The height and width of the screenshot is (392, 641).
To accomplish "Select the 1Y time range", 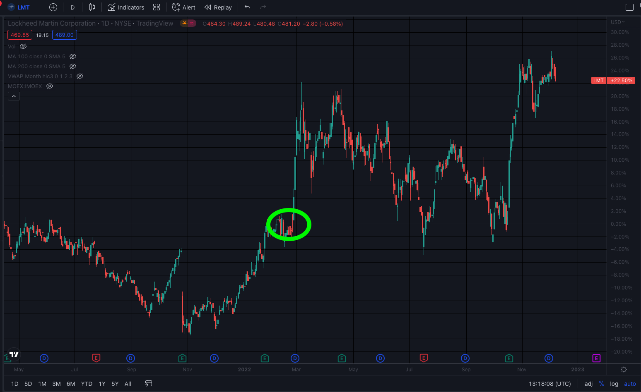I will coord(102,384).
